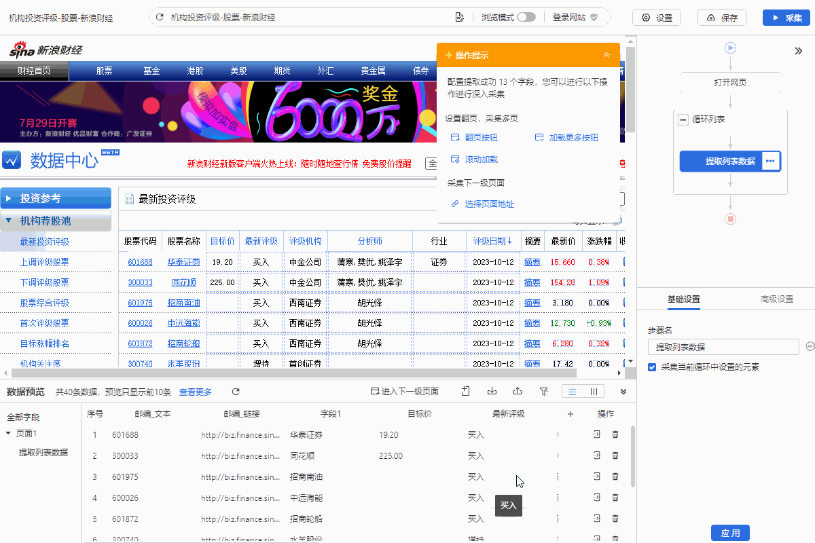Screen dimensions: 815x543
Task: Click the 步骤名 input field
Action: (x=723, y=347)
